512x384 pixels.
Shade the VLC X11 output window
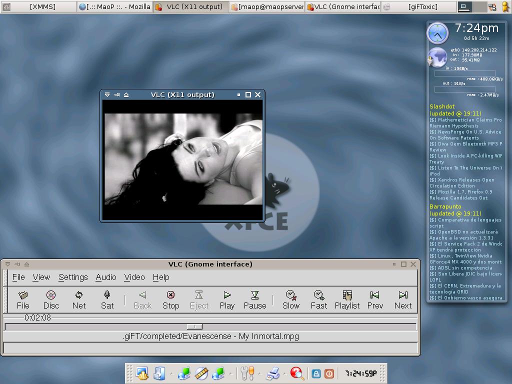coord(126,94)
